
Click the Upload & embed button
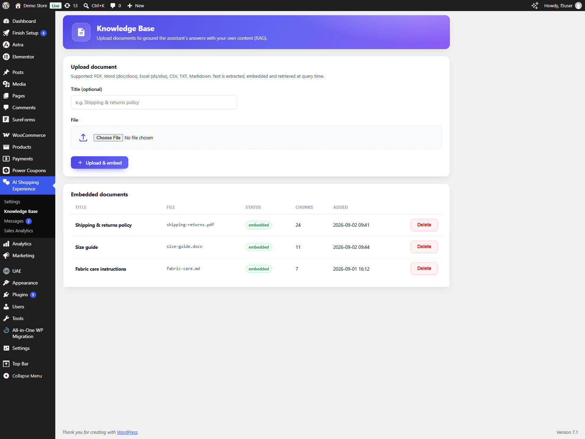pos(100,162)
